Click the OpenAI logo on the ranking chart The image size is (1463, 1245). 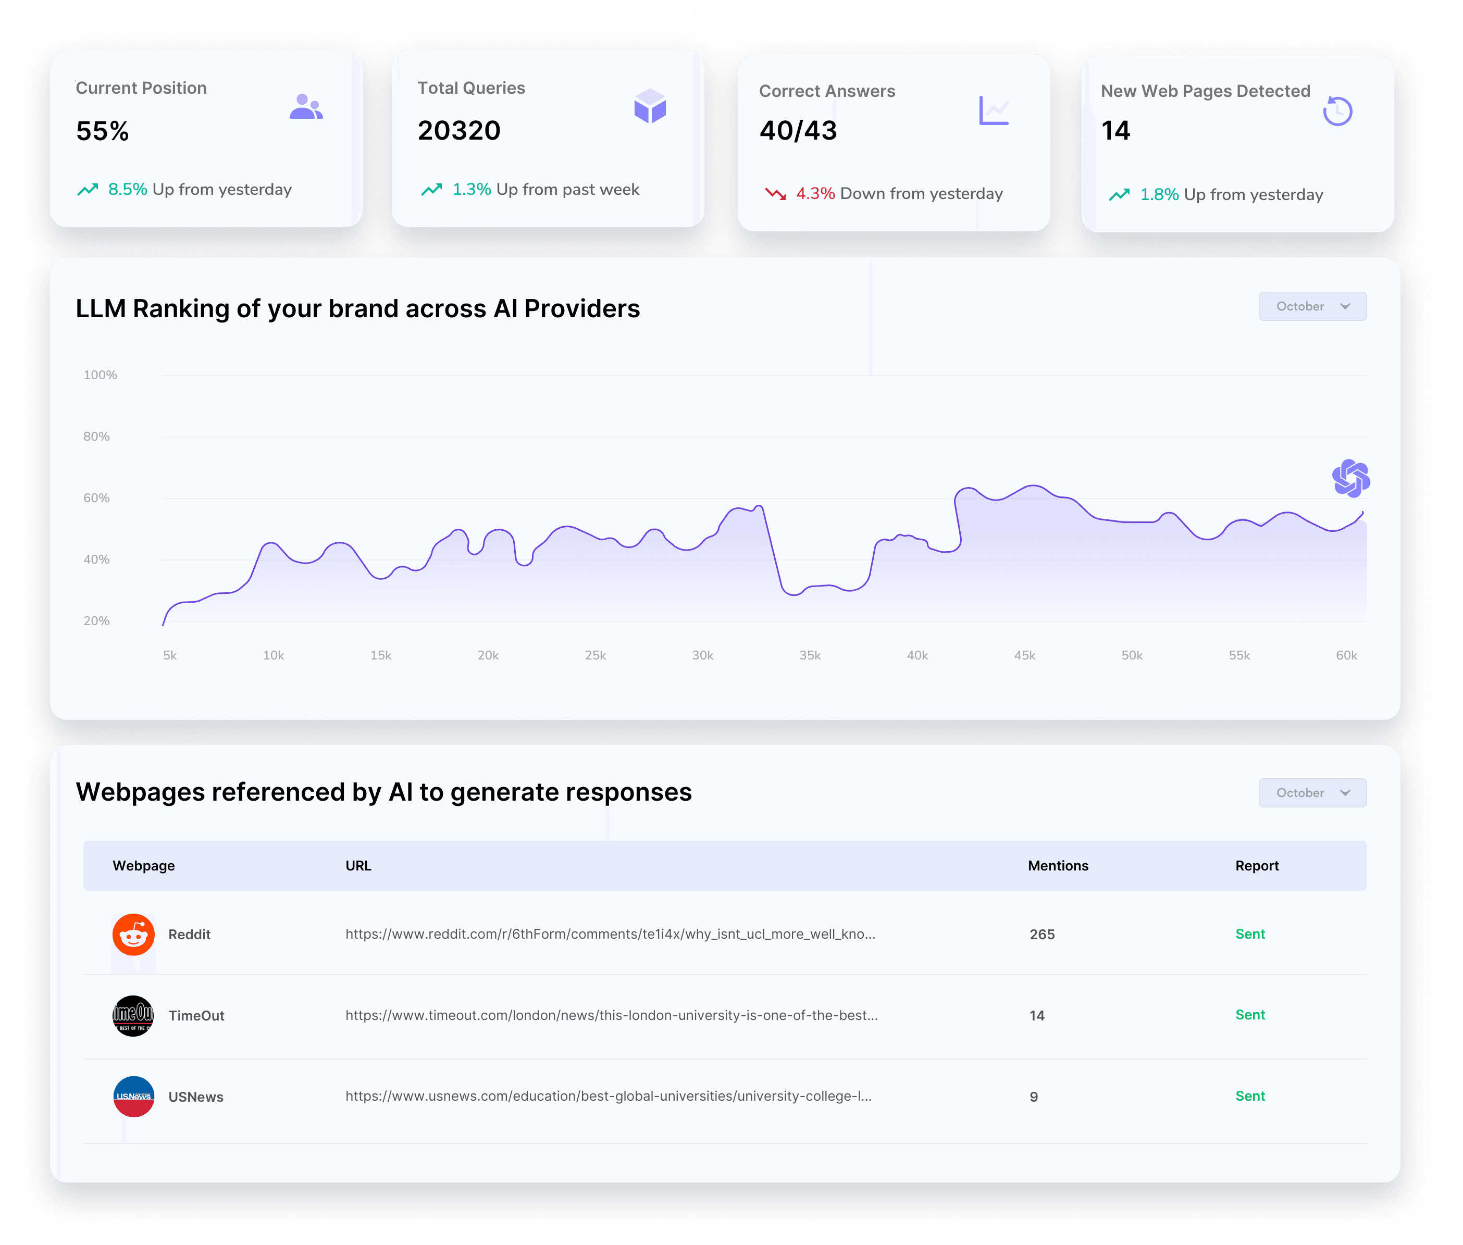(x=1351, y=479)
